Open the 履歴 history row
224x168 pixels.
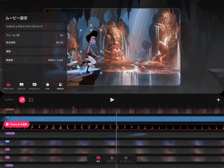[x=35, y=51]
